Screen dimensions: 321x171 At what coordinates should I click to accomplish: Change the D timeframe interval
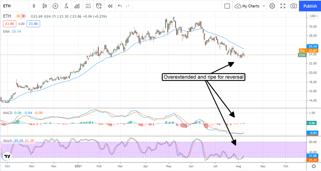34,6
